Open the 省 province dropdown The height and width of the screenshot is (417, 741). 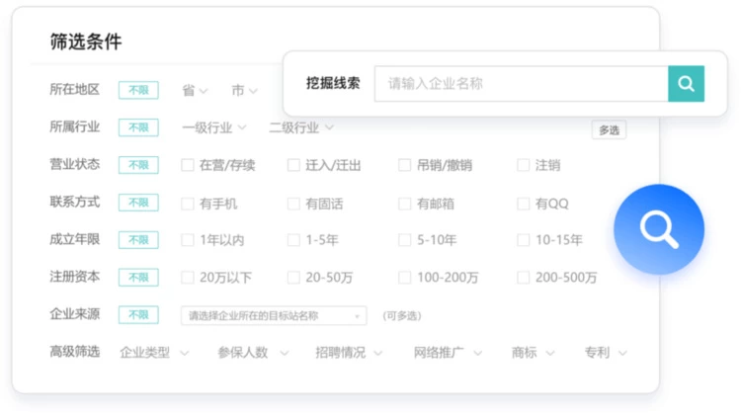click(195, 91)
